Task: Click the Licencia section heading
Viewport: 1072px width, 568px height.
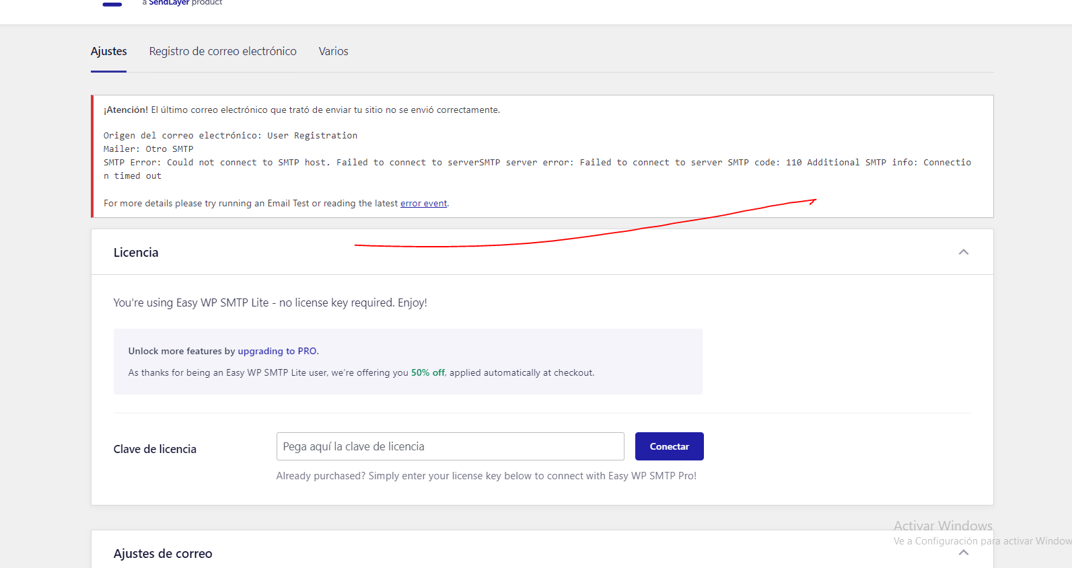Action: coord(136,252)
